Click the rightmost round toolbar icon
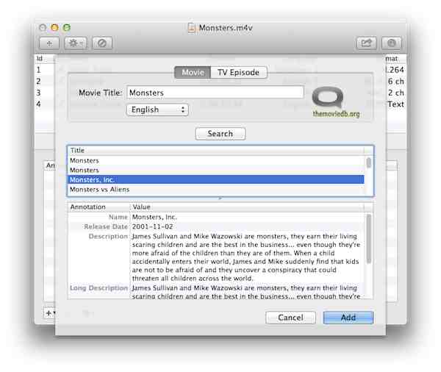This screenshot has width=441, height=372. 392,43
